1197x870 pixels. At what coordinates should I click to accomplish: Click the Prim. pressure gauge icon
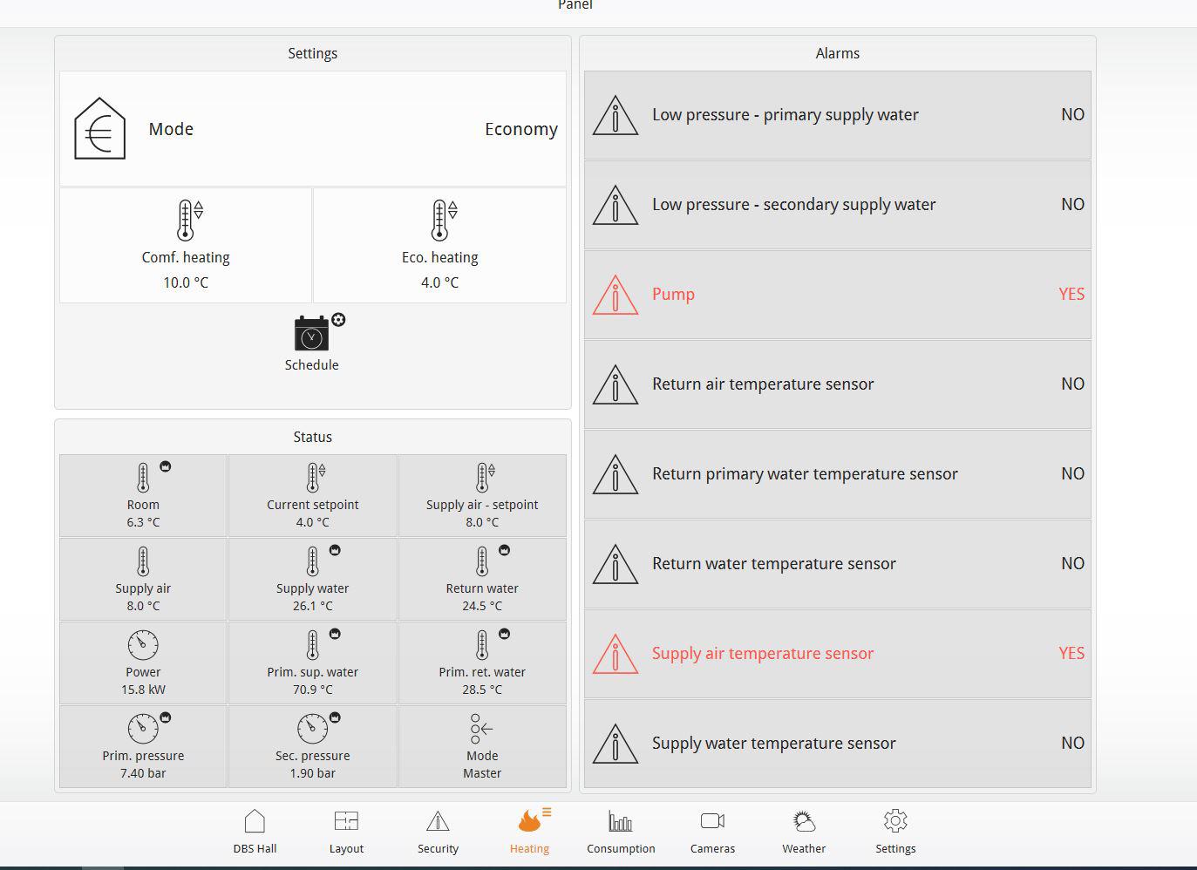pos(143,729)
